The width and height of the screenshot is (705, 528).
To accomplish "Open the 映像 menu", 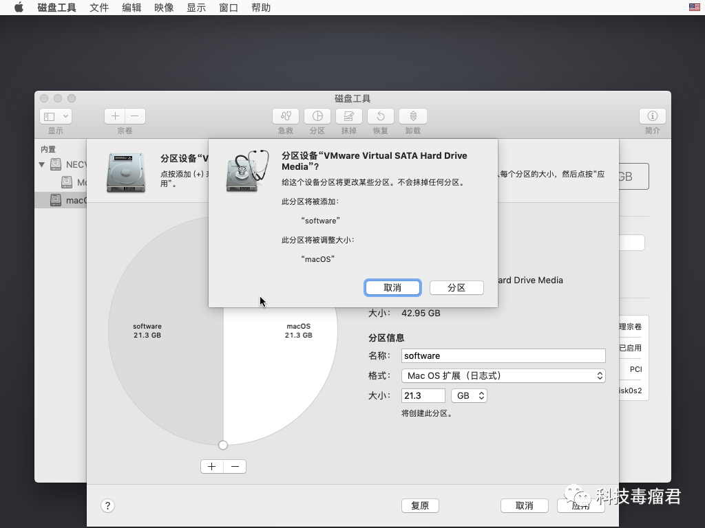I will [164, 8].
